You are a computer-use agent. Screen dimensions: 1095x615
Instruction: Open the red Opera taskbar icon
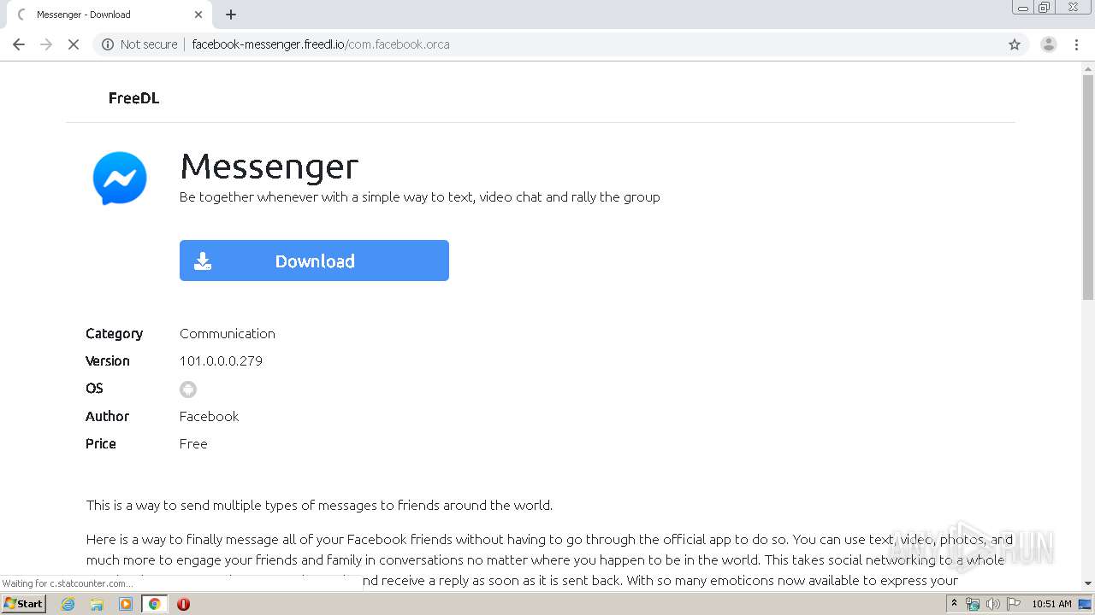[183, 604]
